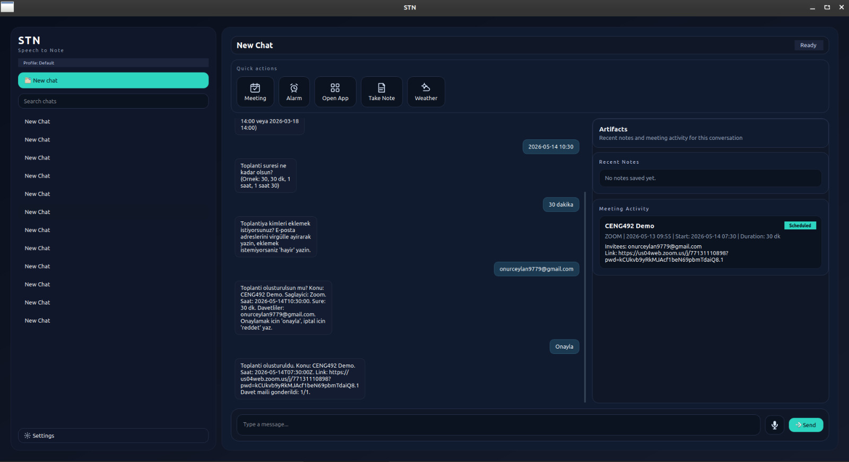Select the Profile: Default bar
The width and height of the screenshot is (849, 462).
(x=113, y=63)
